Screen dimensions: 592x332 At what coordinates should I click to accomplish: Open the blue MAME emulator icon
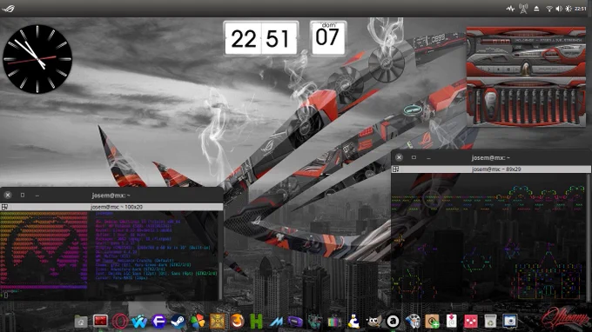point(276,322)
